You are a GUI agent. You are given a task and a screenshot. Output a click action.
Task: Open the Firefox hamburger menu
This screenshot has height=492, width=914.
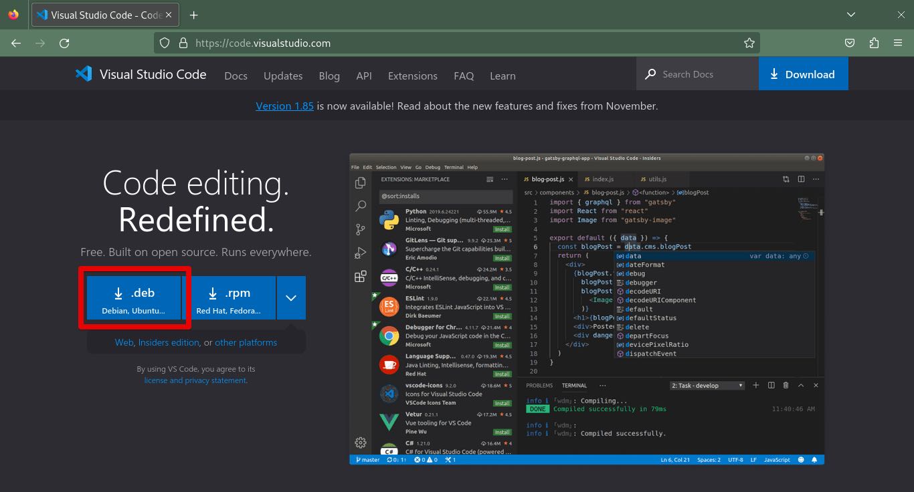tap(897, 42)
